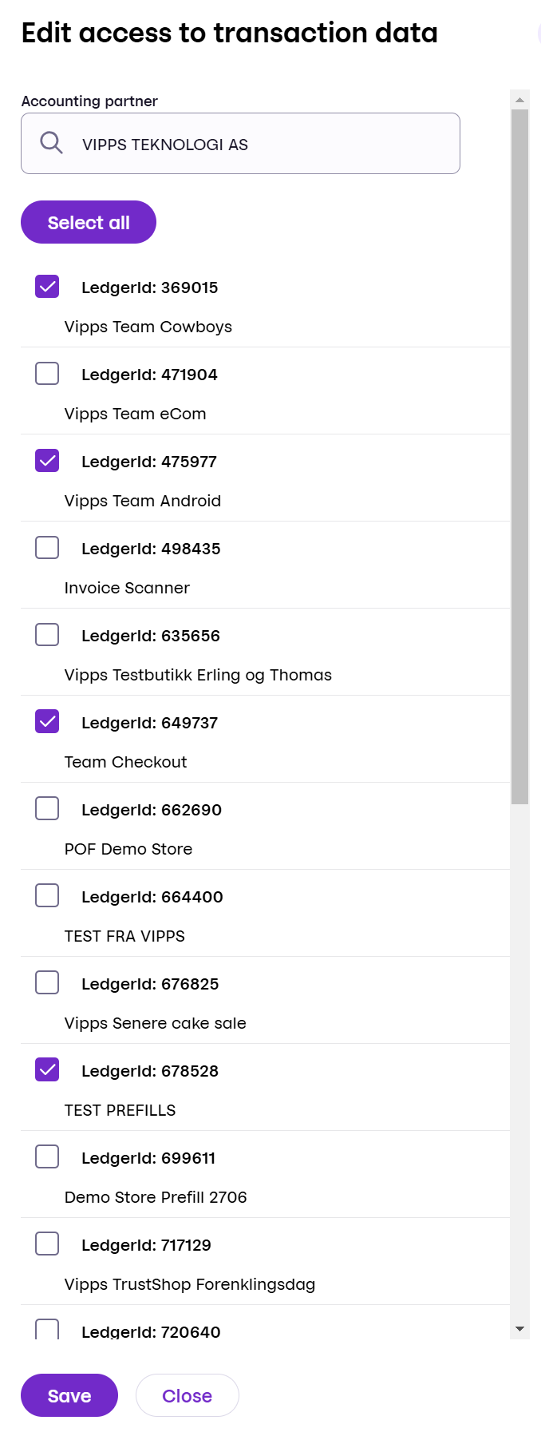The image size is (541, 1432).
Task: Check the LedgerId 720640 checkbox
Action: (47, 1329)
